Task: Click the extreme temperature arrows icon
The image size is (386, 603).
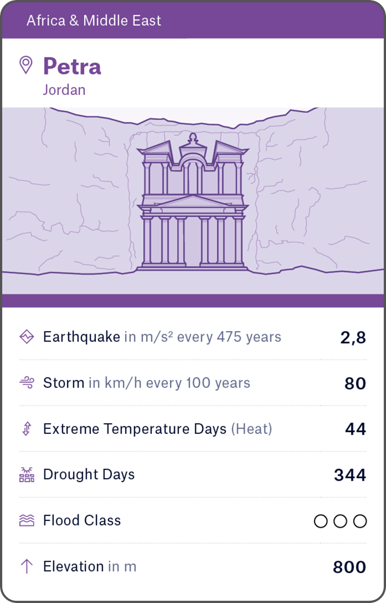Action: [27, 429]
